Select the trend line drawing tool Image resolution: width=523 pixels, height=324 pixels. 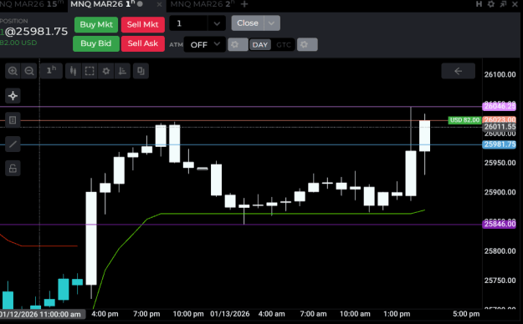(x=13, y=144)
